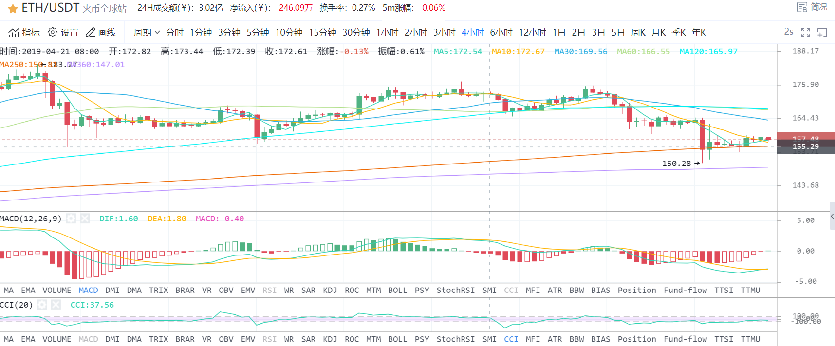
Task: Toggle KDJ indicator in bottom indicator row
Action: pos(330,339)
